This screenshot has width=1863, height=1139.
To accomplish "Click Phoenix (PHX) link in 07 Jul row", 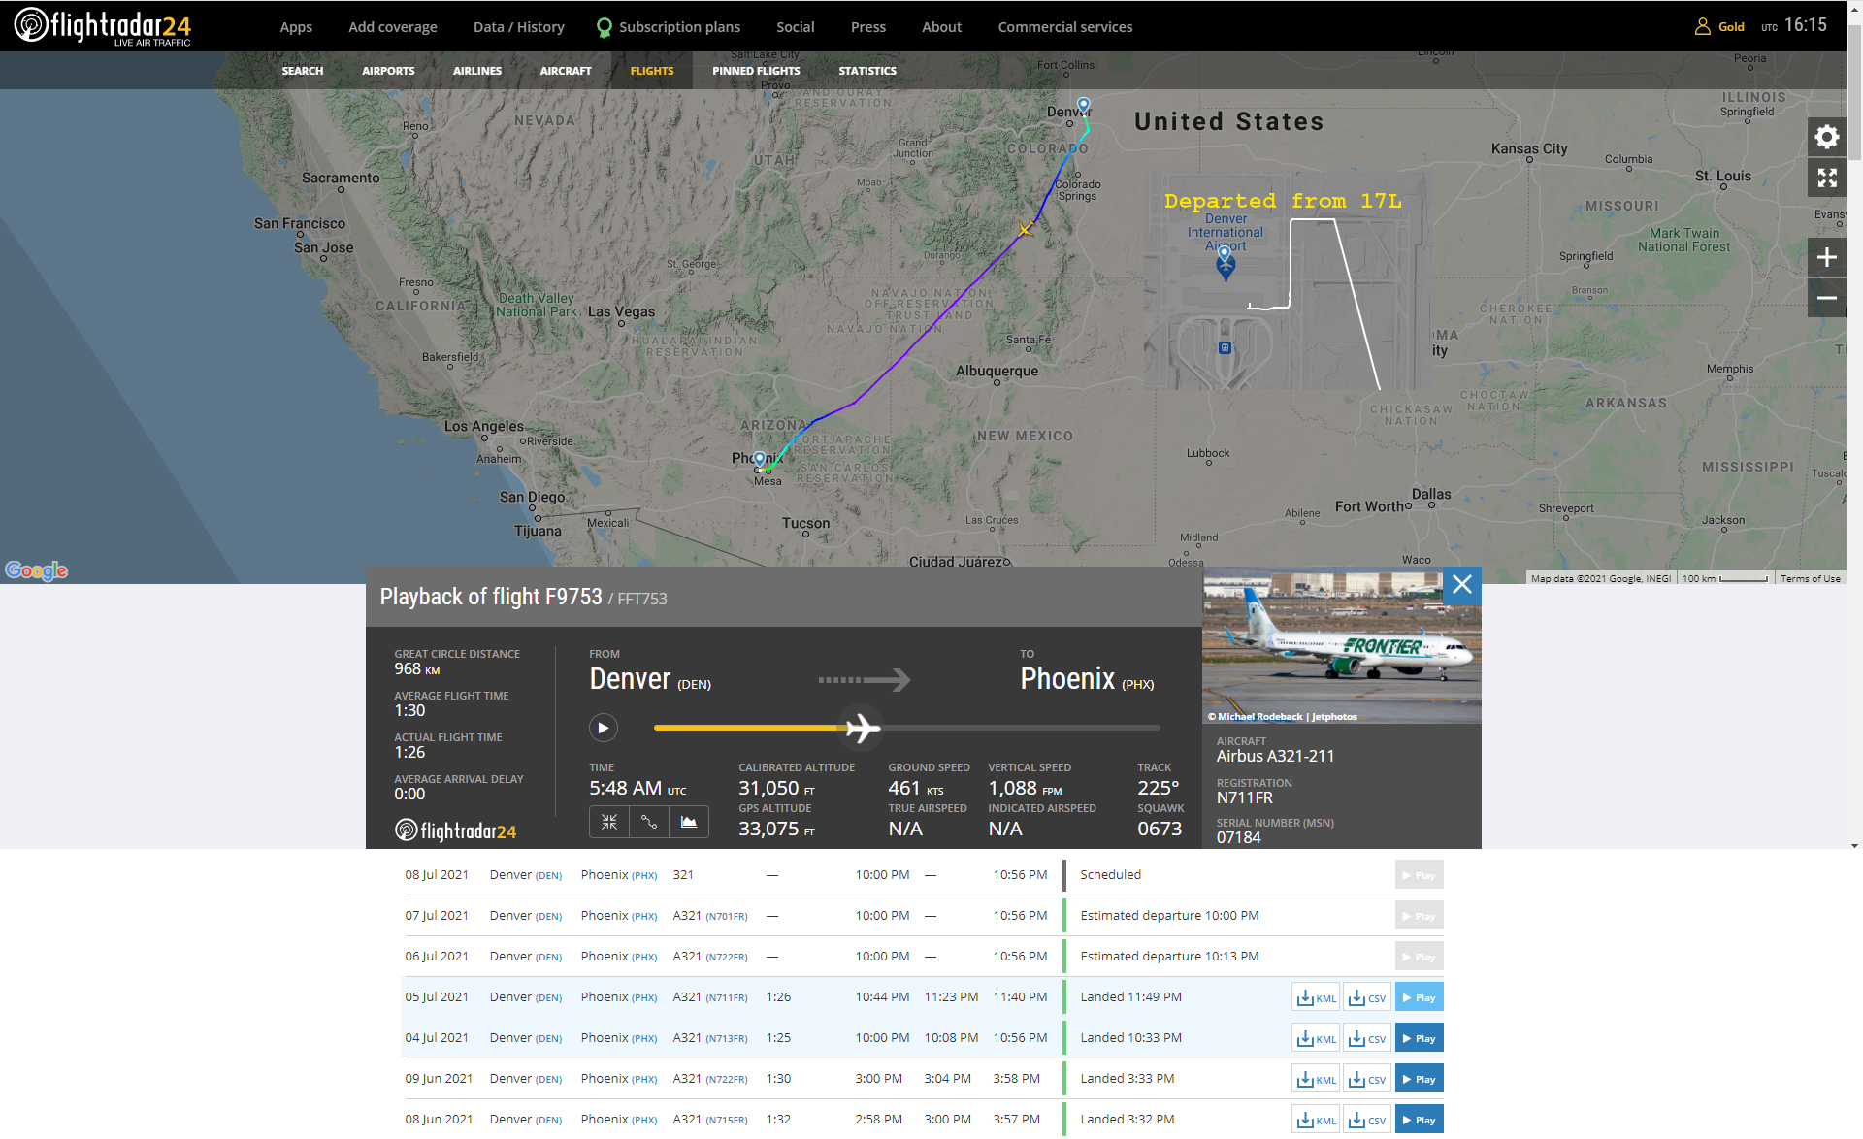I will coord(619,916).
